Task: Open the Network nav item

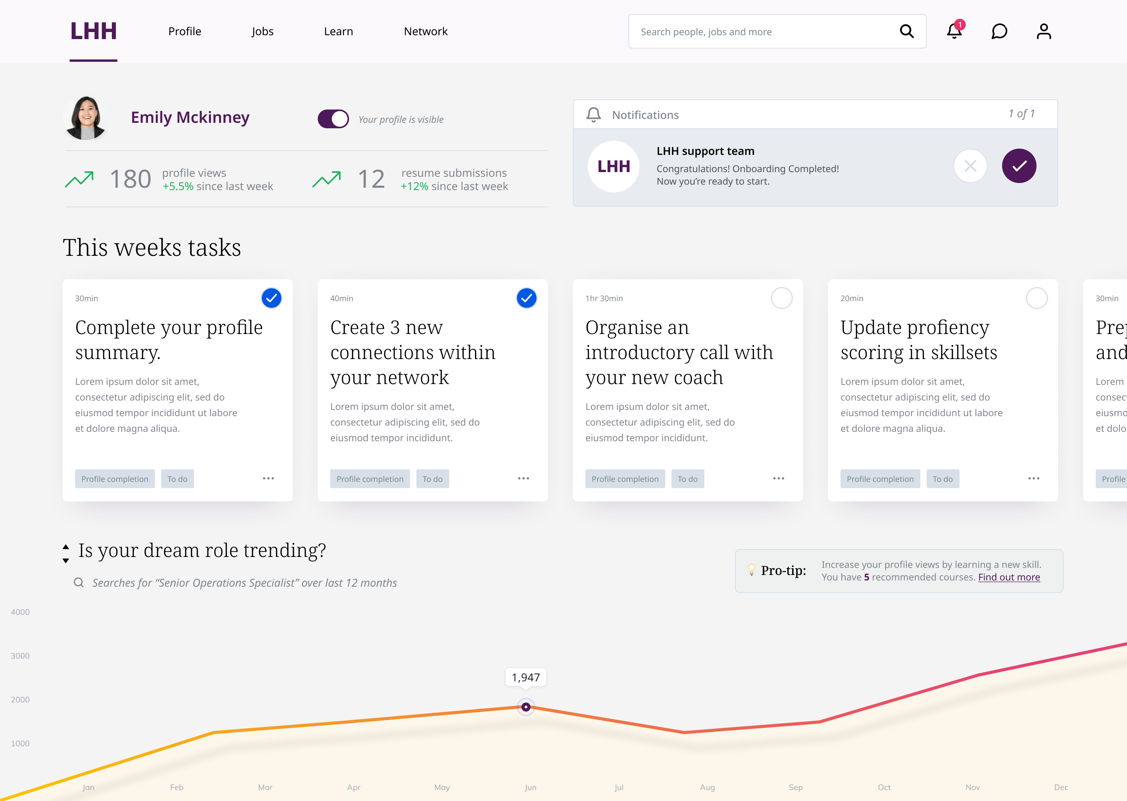Action: 426,32
